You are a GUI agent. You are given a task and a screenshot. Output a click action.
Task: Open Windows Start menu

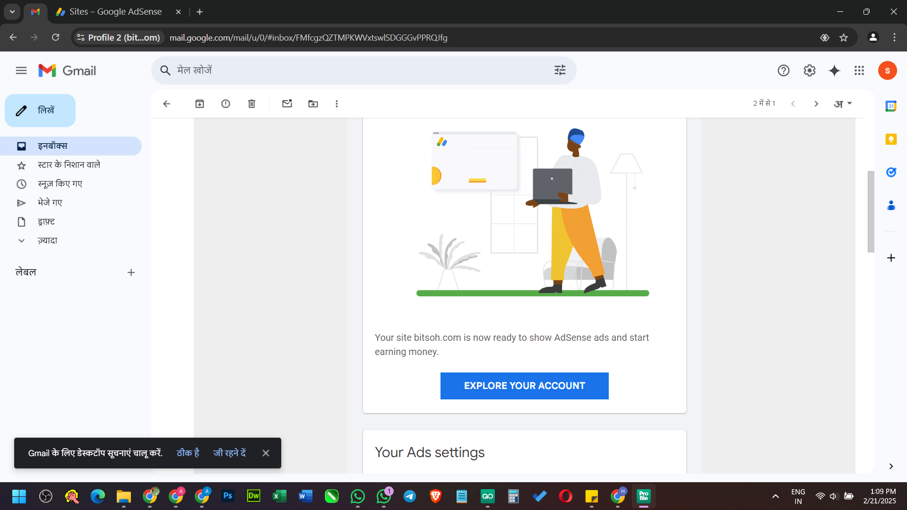pos(19,496)
